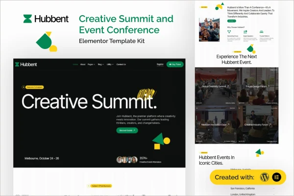Click the green Buy Ticket button
The width and height of the screenshot is (294, 196).
click(175, 64)
